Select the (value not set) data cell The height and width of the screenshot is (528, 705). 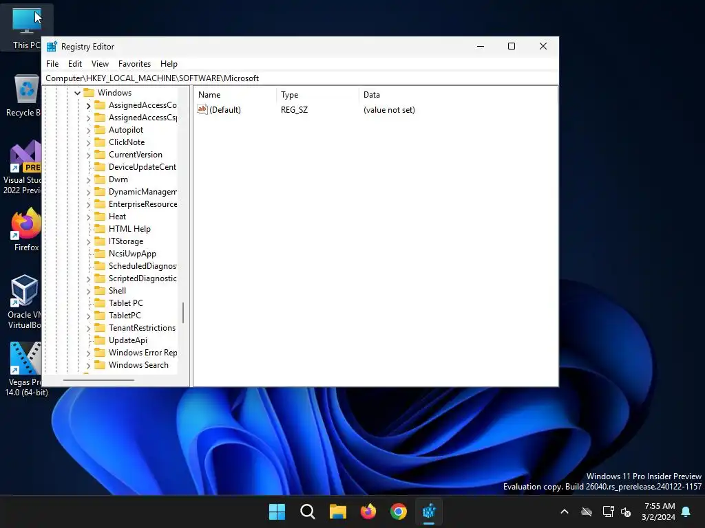tap(389, 110)
